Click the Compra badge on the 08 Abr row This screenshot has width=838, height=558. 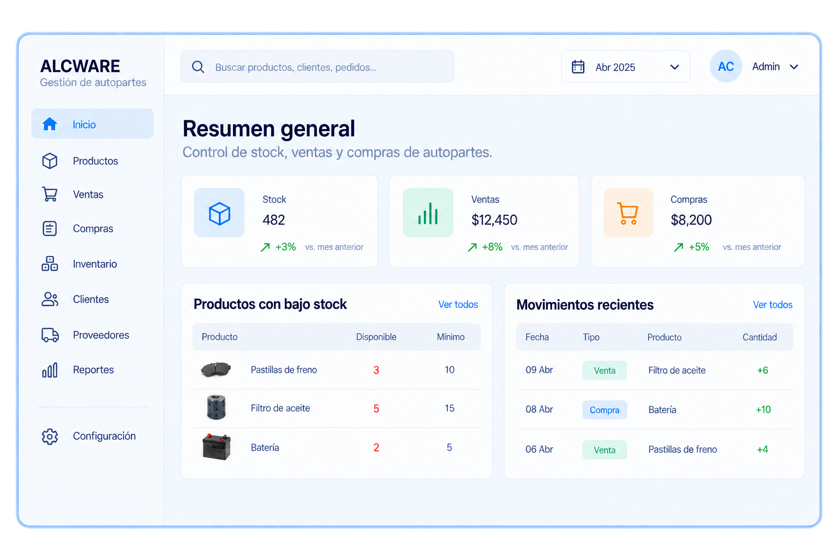tap(604, 410)
